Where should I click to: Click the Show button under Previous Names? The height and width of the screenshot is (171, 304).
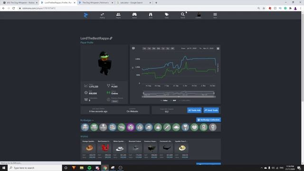(115, 101)
